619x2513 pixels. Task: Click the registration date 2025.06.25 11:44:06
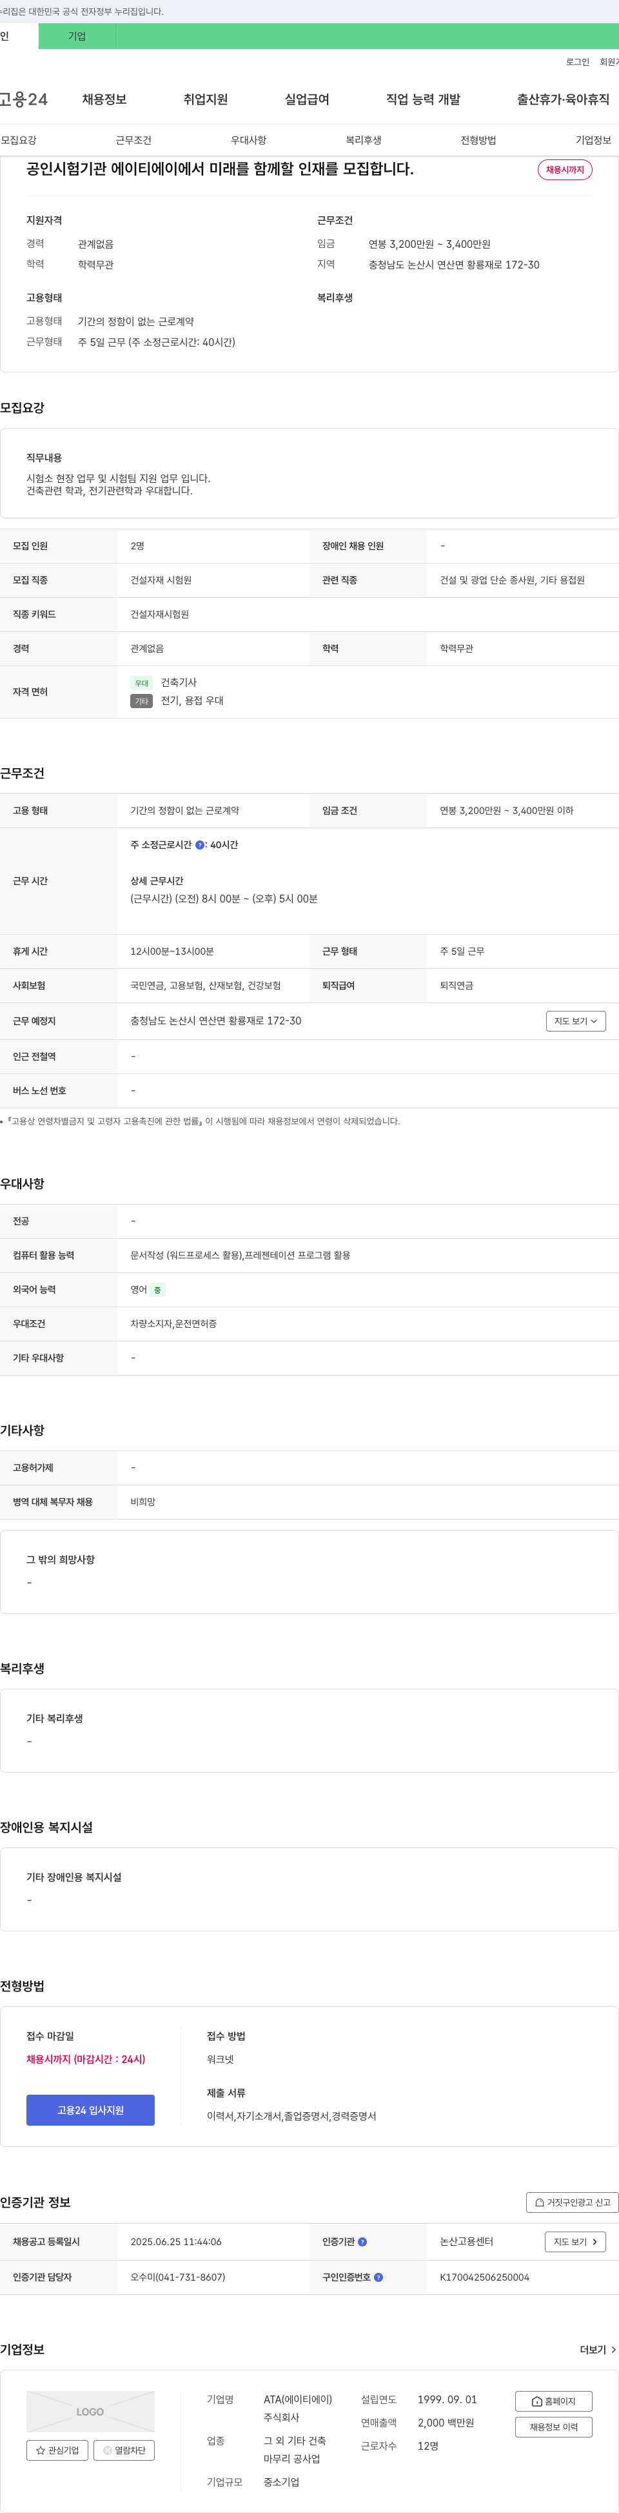tap(175, 2242)
